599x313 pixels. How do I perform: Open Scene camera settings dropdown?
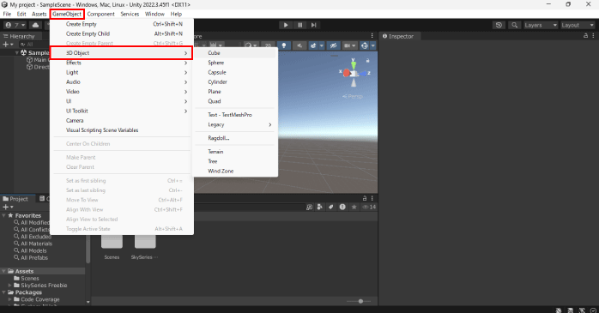pos(349,45)
